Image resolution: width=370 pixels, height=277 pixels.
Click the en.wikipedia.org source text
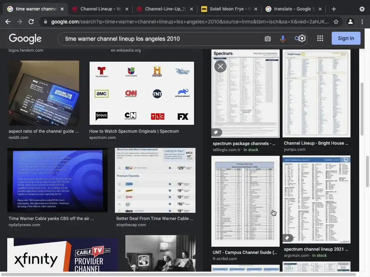click(x=126, y=50)
